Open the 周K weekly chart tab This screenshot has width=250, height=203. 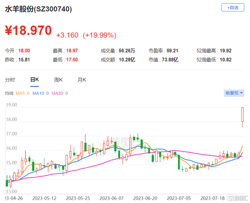[x=58, y=80]
